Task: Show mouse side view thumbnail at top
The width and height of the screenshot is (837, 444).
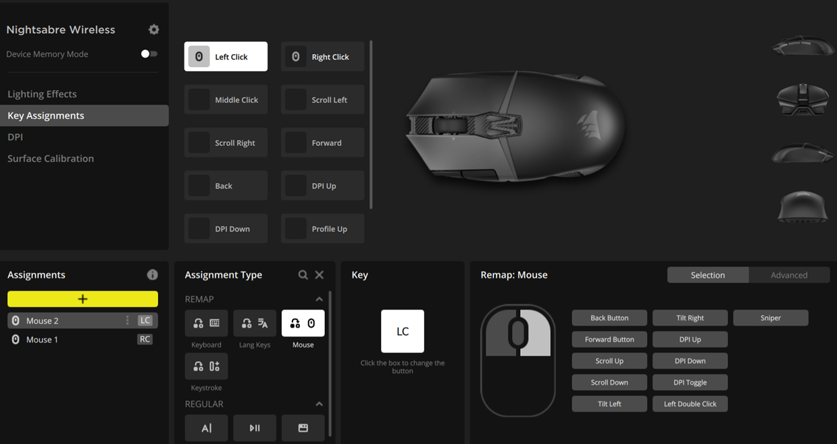Action: 803,46
